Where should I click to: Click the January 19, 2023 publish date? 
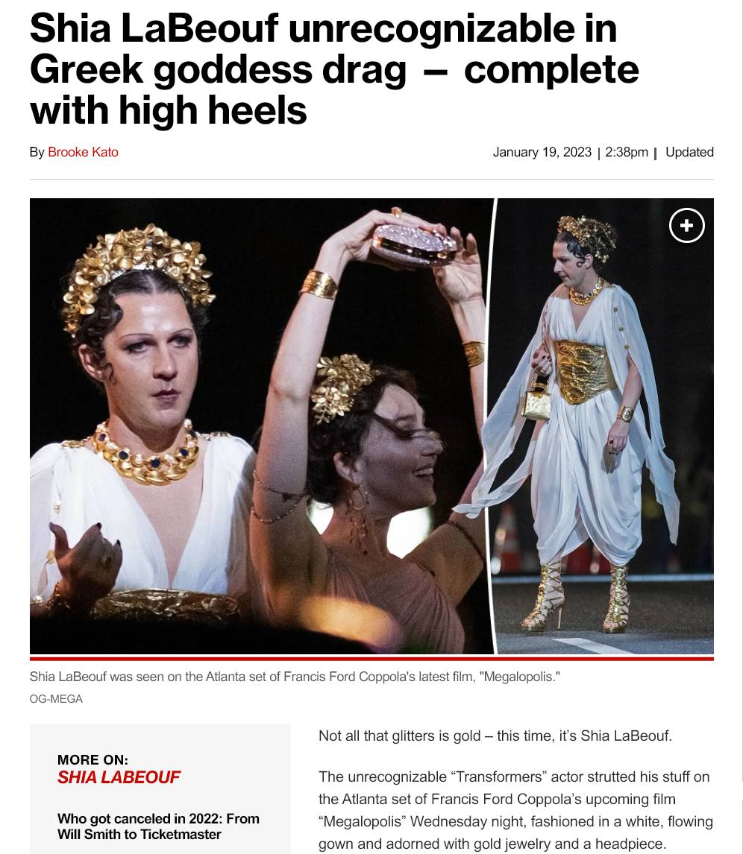[x=542, y=152]
